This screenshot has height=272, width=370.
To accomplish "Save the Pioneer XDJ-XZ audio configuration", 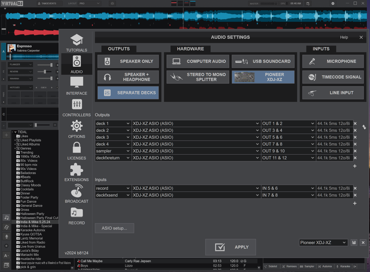I will 354,243.
